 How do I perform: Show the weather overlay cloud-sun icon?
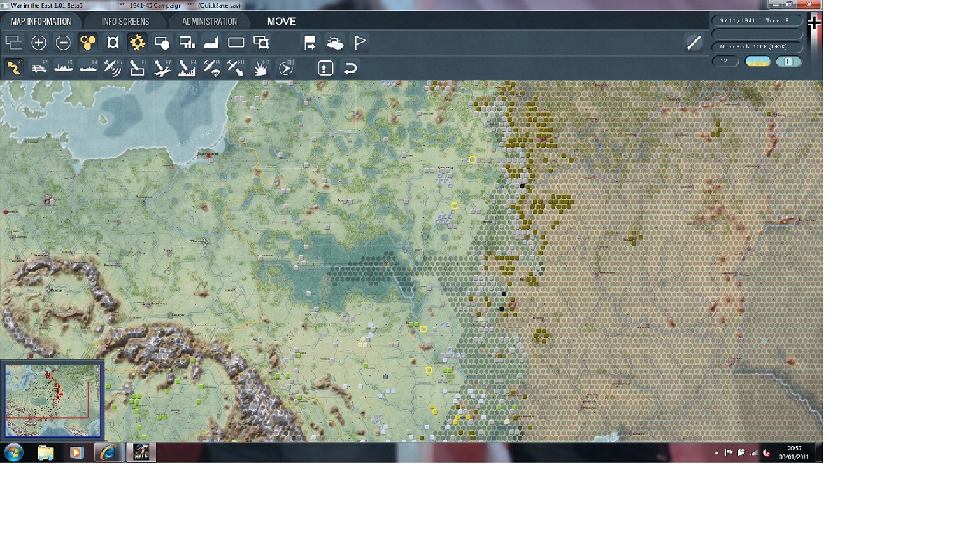[335, 43]
